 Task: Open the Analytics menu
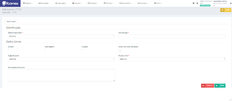(x=77, y=3)
